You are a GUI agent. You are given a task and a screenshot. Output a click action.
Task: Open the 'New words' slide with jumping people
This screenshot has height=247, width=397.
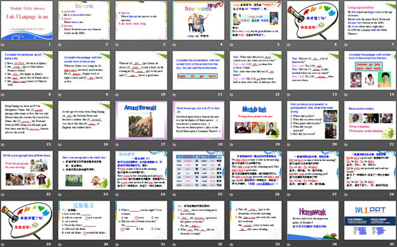pyautogui.click(x=198, y=22)
